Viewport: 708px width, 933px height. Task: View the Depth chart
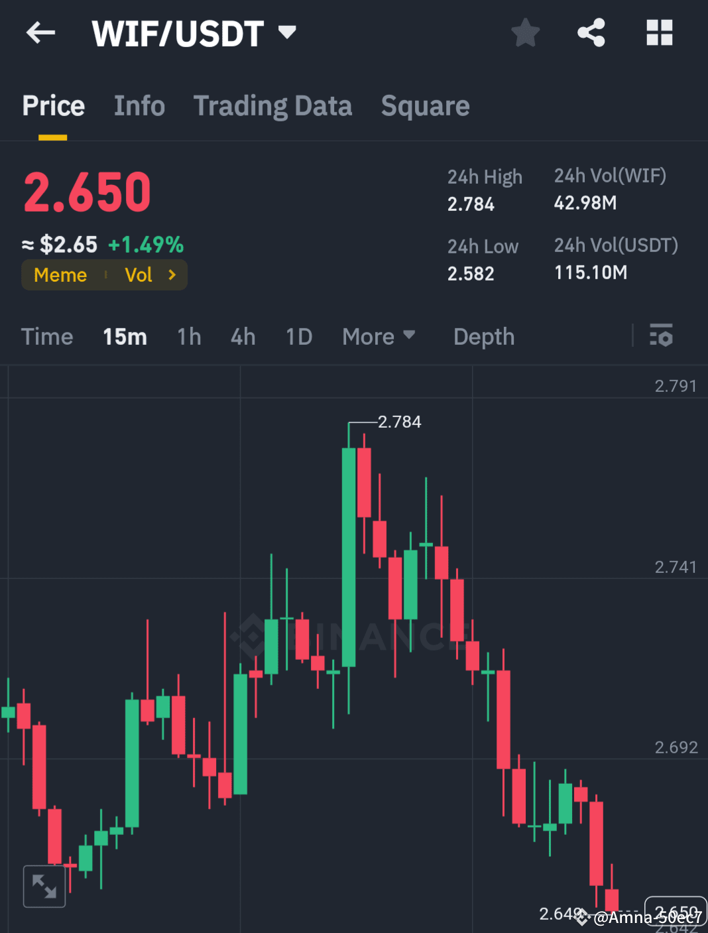click(x=483, y=336)
